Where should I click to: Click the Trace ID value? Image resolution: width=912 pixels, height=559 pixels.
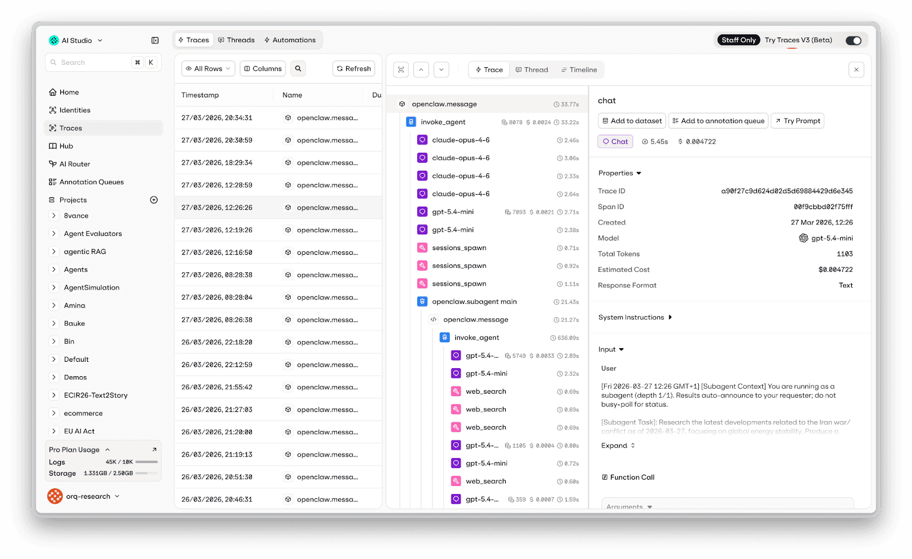787,191
